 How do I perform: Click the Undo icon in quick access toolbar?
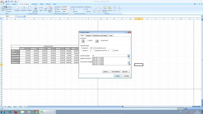pos(9,1)
